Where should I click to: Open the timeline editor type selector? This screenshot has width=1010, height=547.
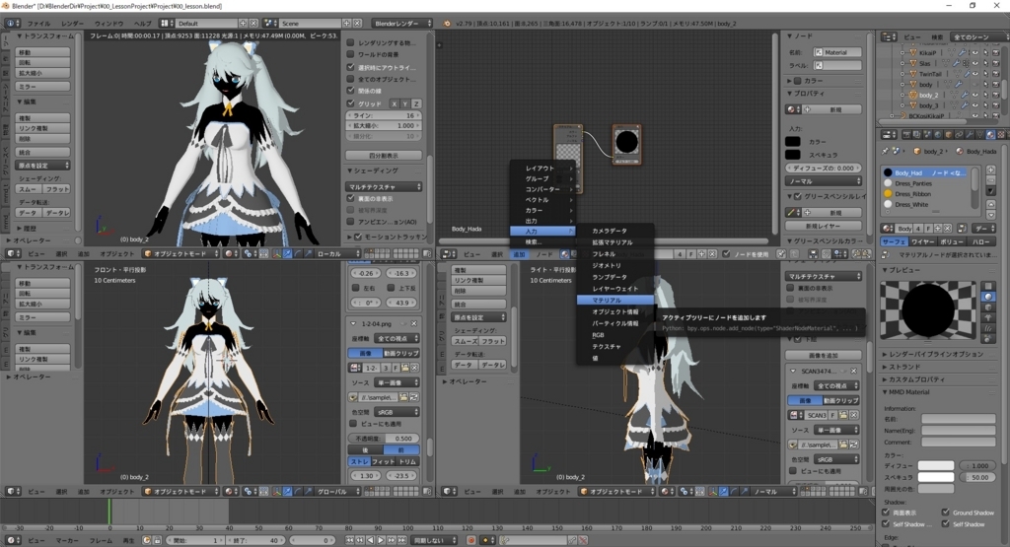13,540
